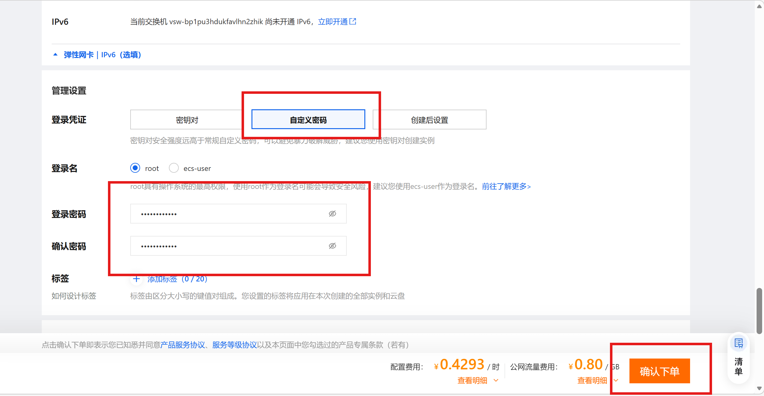Click into the 登录密码 input field

tap(229, 214)
